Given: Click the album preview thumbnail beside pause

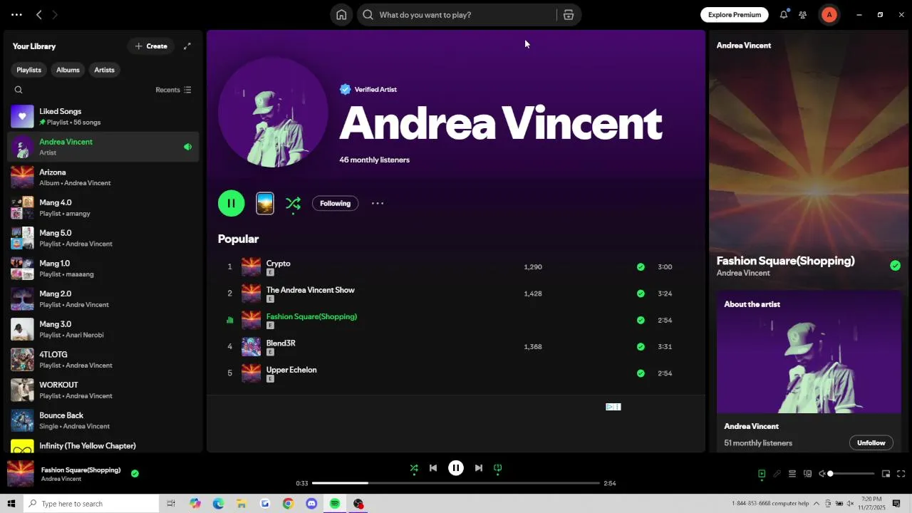Looking at the screenshot, I should pyautogui.click(x=265, y=204).
